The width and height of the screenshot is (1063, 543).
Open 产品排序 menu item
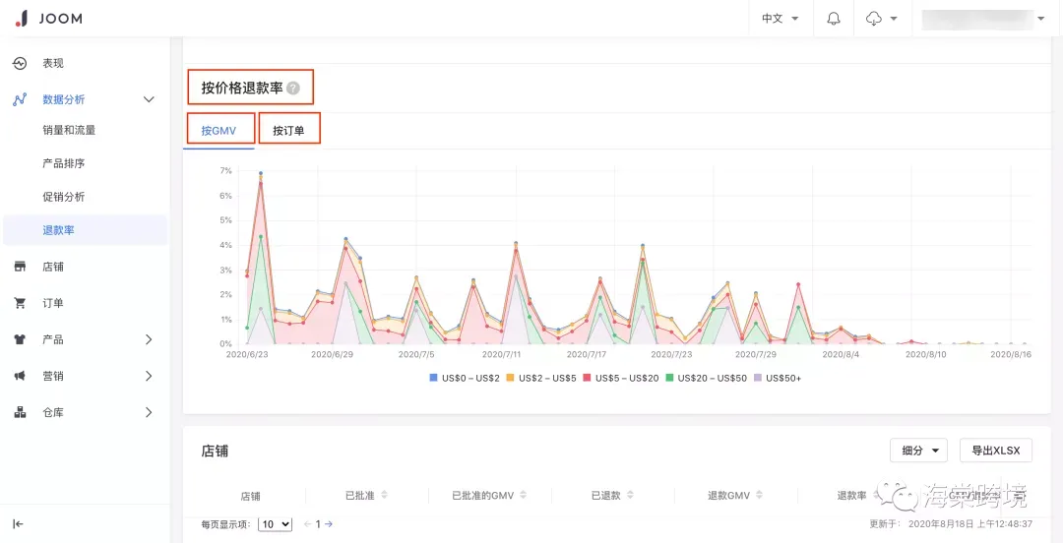tap(63, 163)
